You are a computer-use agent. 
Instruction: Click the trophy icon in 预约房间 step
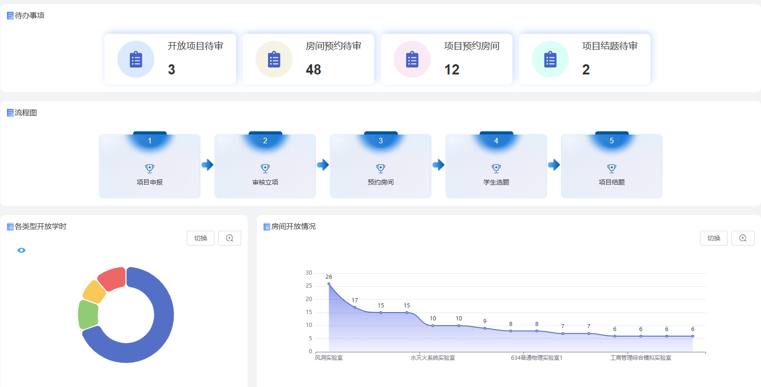[x=381, y=168]
